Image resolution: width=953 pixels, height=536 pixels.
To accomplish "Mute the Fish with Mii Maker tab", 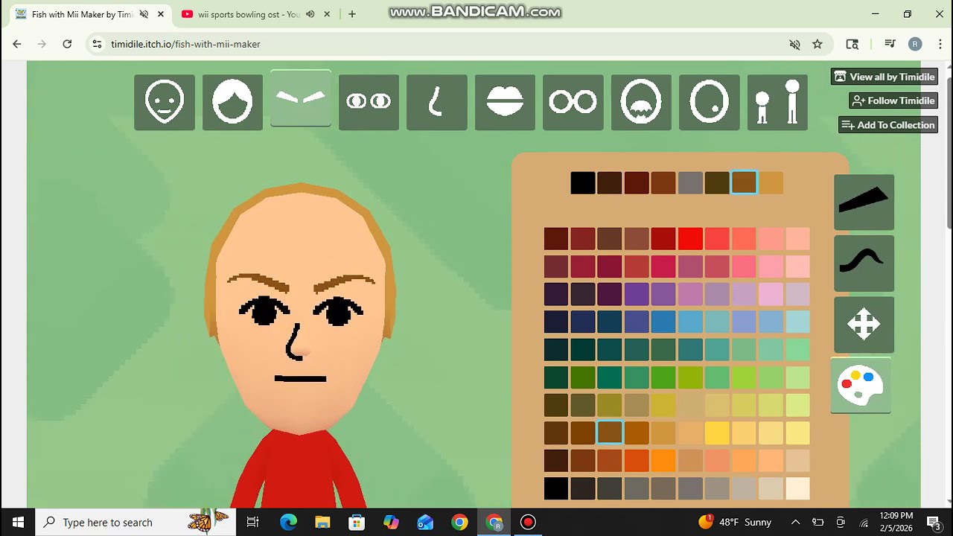I will click(x=144, y=14).
